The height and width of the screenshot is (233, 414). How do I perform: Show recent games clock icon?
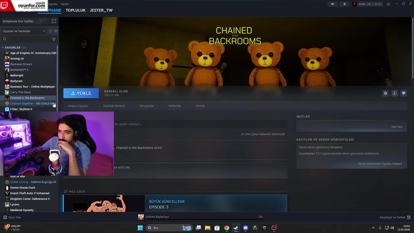(x=50, y=31)
